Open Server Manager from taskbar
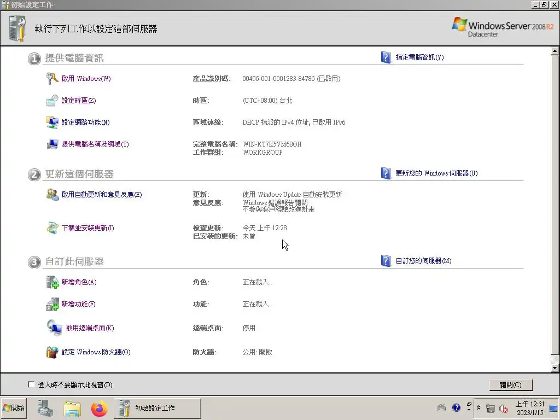Viewport: 560px width, 420px height. pos(45,408)
